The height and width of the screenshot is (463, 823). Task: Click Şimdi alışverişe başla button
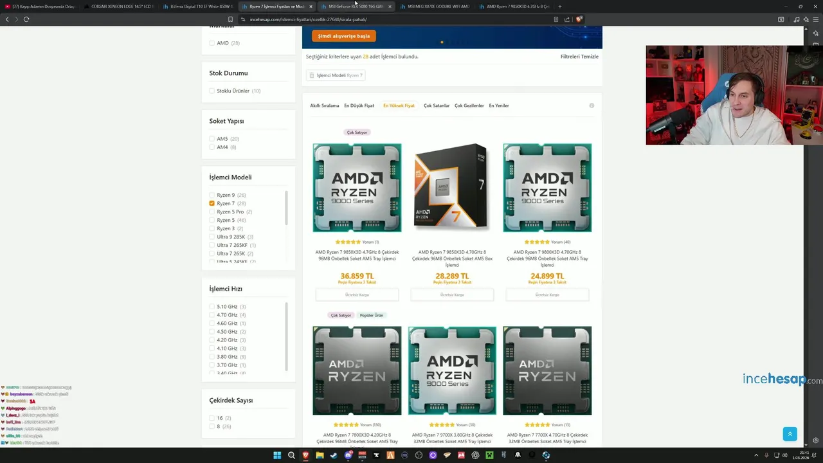tap(344, 36)
